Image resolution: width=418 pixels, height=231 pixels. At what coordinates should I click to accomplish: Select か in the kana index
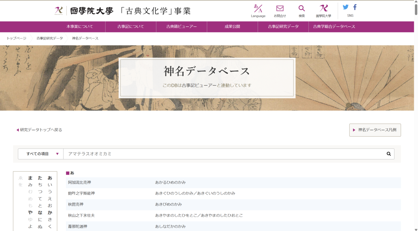pos(50,213)
